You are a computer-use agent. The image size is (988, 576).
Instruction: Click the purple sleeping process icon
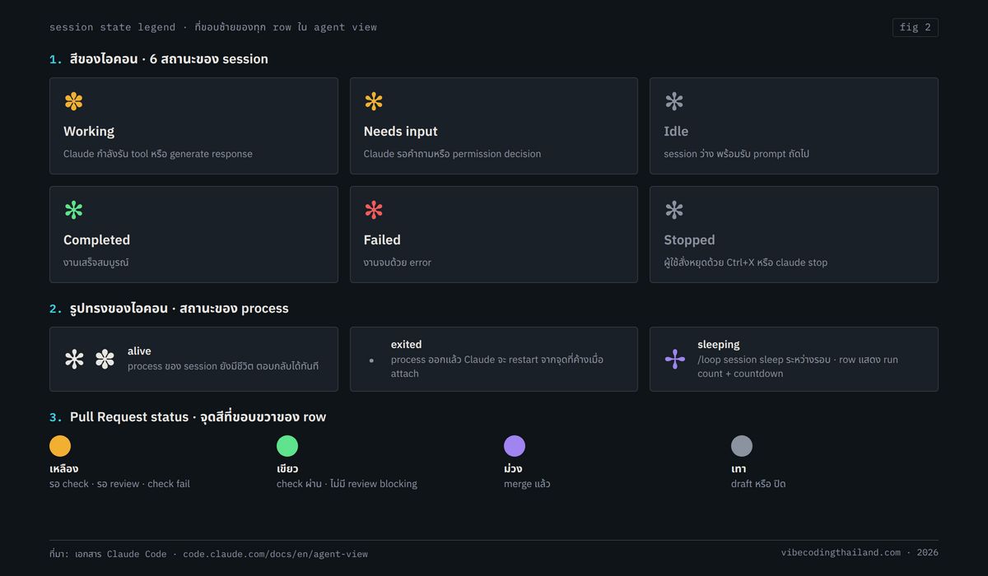point(675,359)
